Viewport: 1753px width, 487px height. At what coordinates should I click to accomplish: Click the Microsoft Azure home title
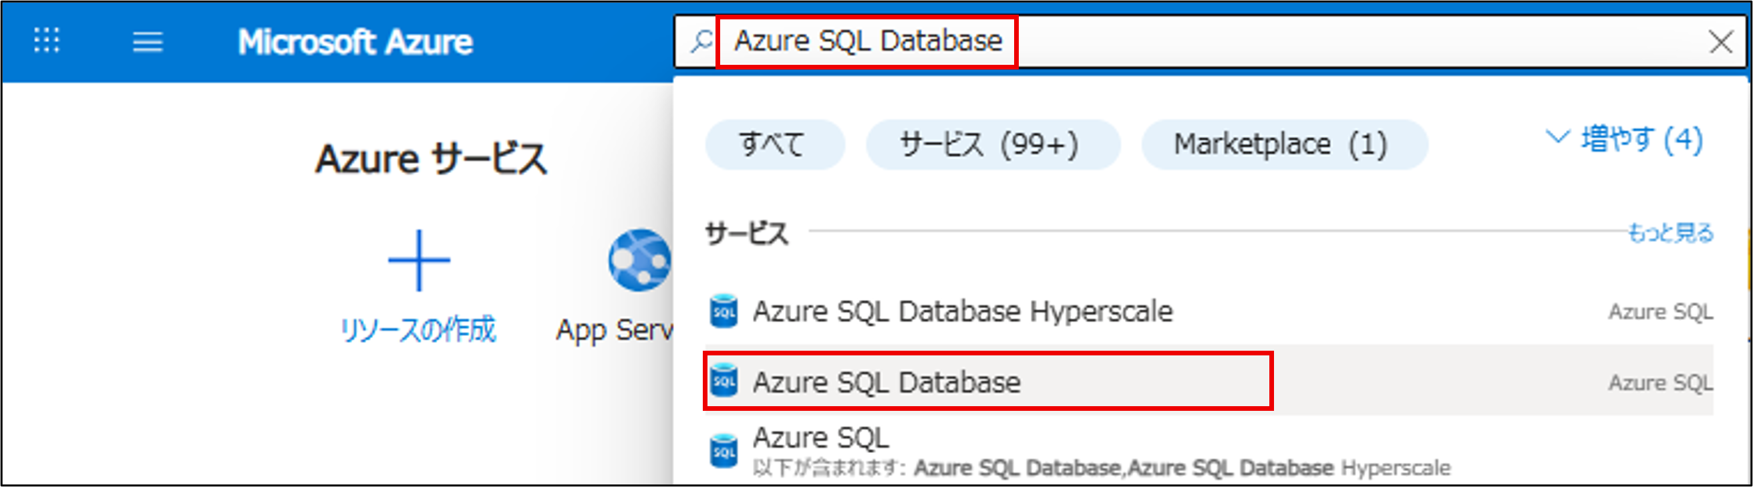355,42
